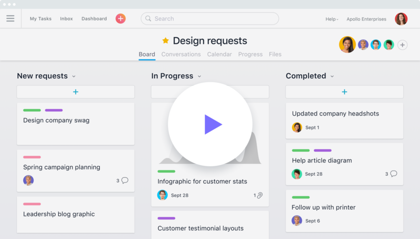This screenshot has height=239, width=420.
Task: Click the attachment paperclip on Infographic card
Action: point(259,195)
